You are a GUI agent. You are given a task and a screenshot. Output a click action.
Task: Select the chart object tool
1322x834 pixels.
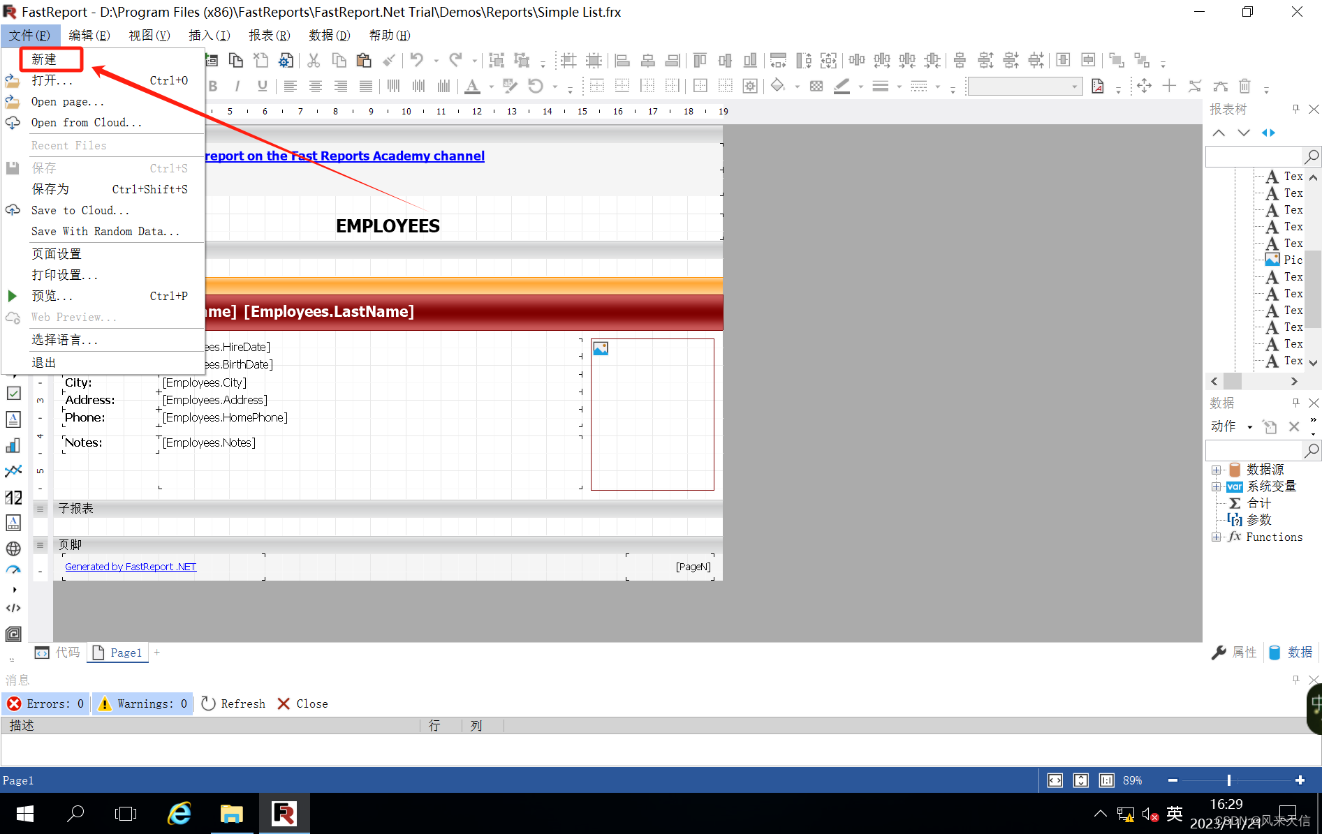pyautogui.click(x=13, y=445)
